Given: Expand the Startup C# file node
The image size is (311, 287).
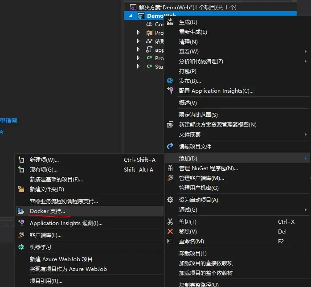Looking at the screenshot, I should 138,66.
